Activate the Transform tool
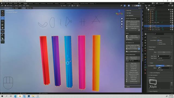The image size is (174, 98). click(x=2, y=28)
